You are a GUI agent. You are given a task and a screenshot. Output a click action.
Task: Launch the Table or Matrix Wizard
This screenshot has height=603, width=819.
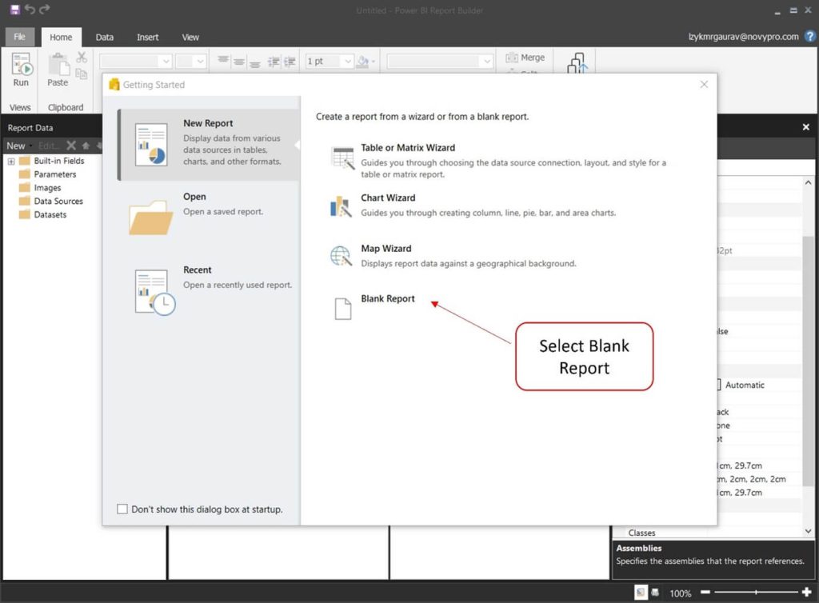(x=407, y=148)
